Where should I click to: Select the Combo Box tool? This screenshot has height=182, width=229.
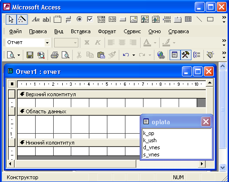tap(101, 19)
